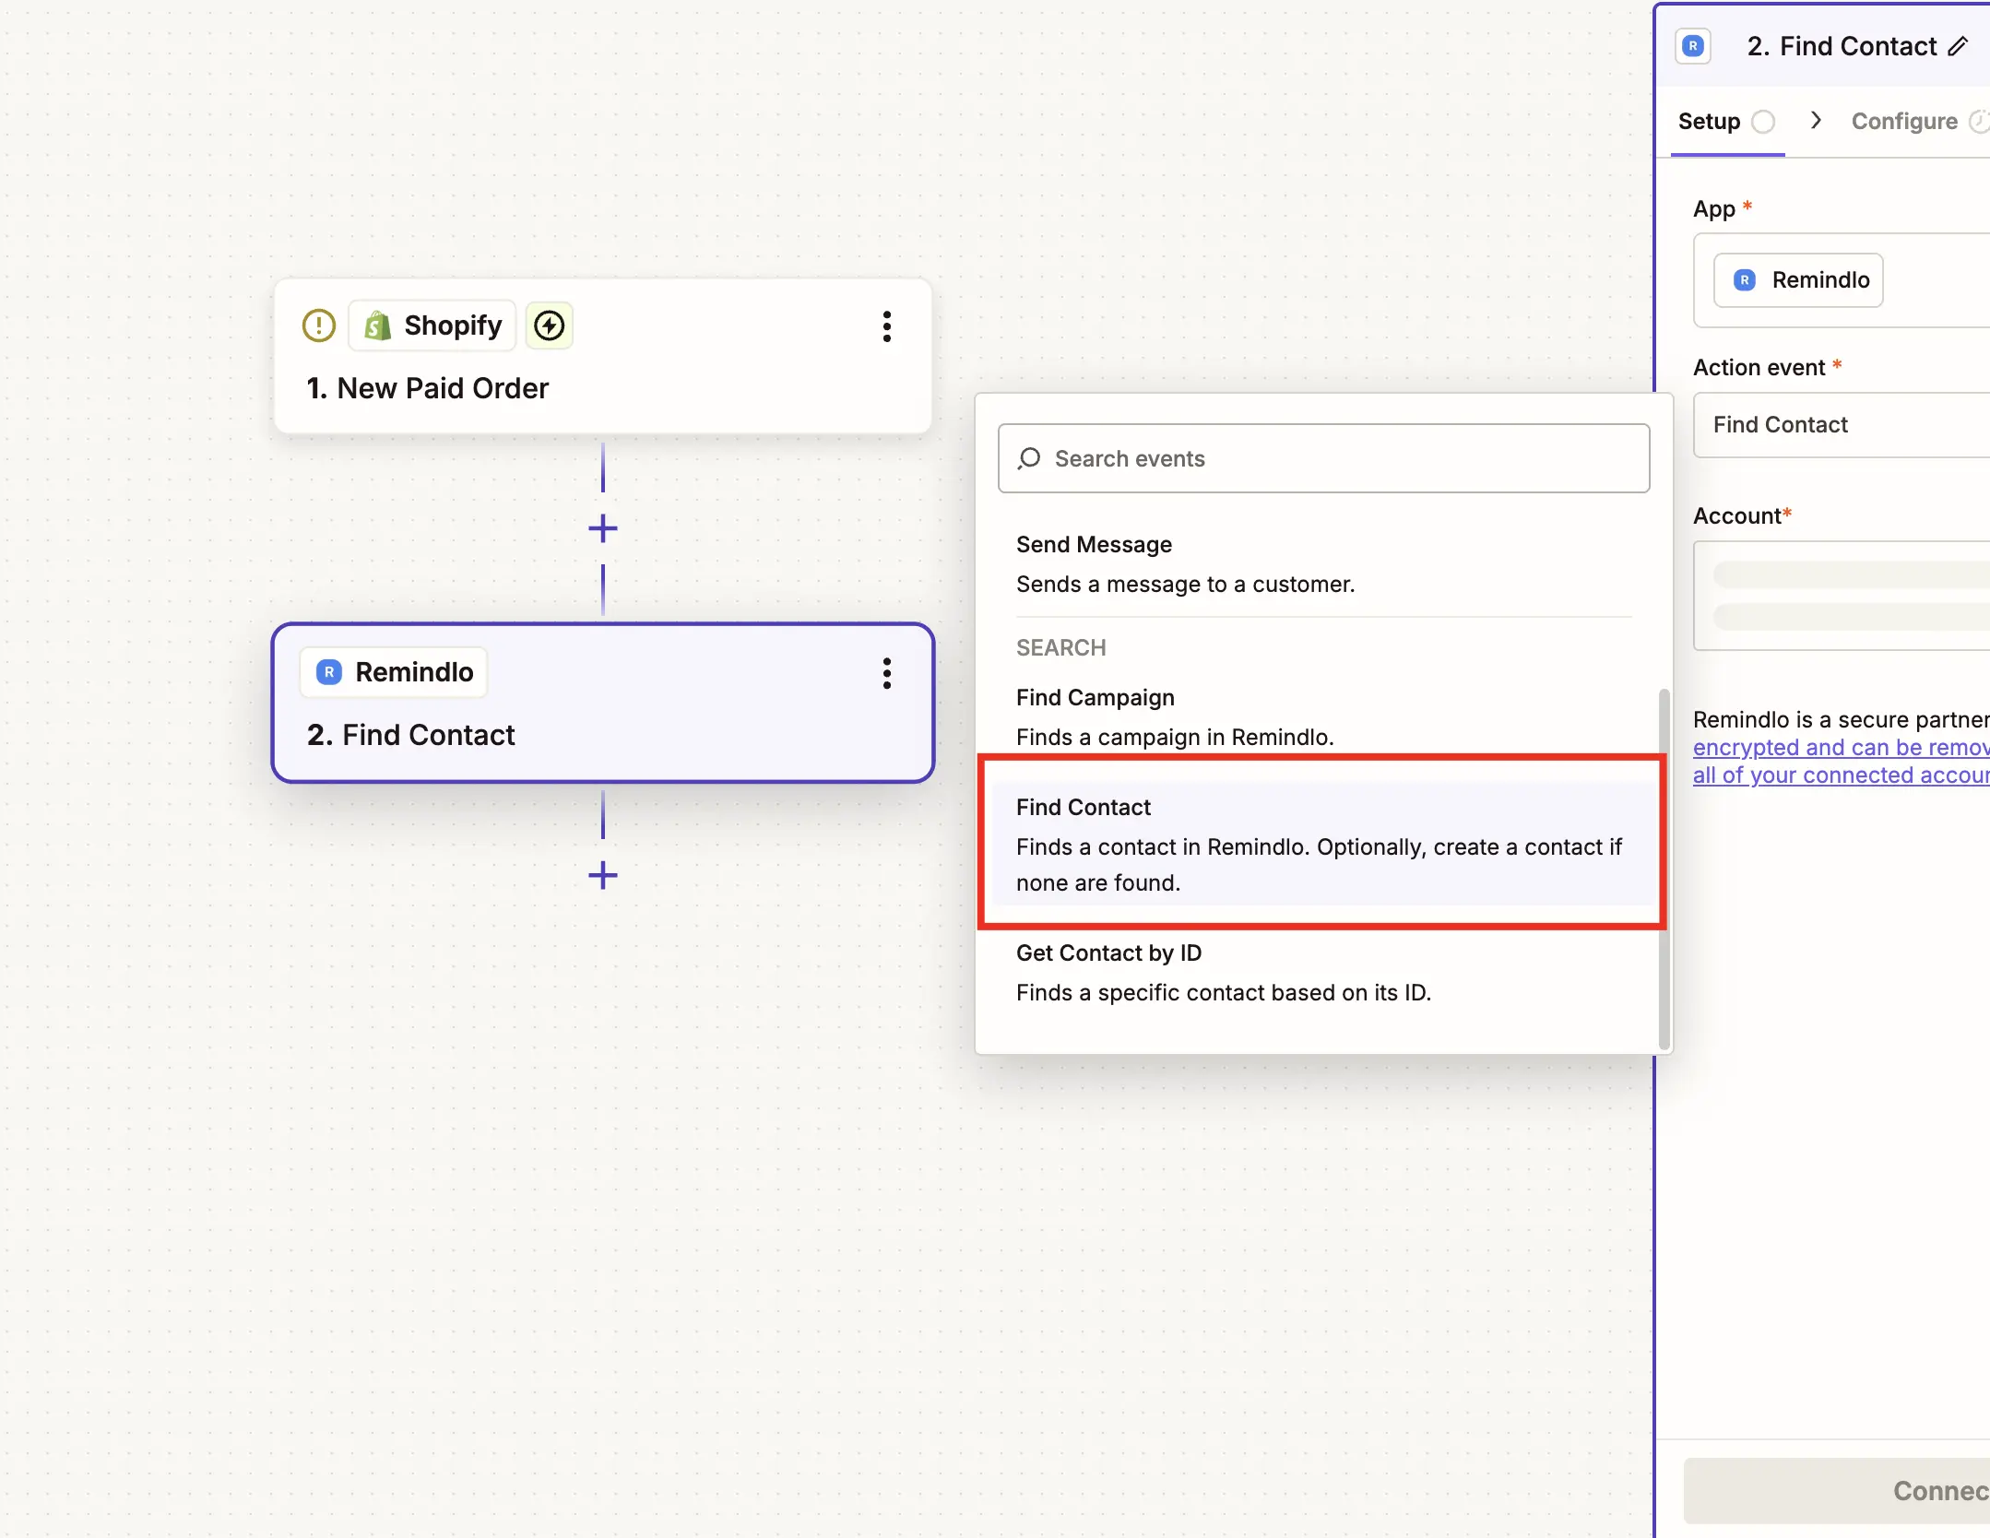Click the Connect button
The height and width of the screenshot is (1538, 1990).
[1837, 1491]
